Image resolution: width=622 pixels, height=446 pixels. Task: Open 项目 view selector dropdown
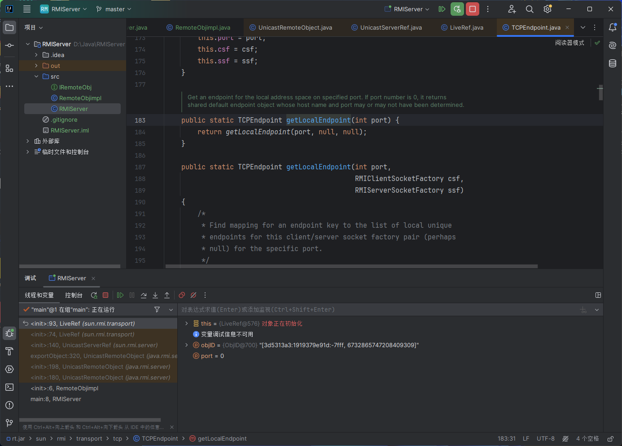pyautogui.click(x=34, y=27)
